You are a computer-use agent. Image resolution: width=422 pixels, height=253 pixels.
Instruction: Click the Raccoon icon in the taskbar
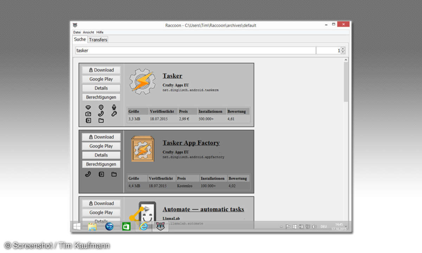160,227
